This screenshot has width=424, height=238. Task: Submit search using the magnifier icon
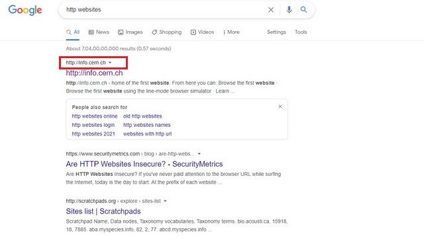(x=303, y=10)
